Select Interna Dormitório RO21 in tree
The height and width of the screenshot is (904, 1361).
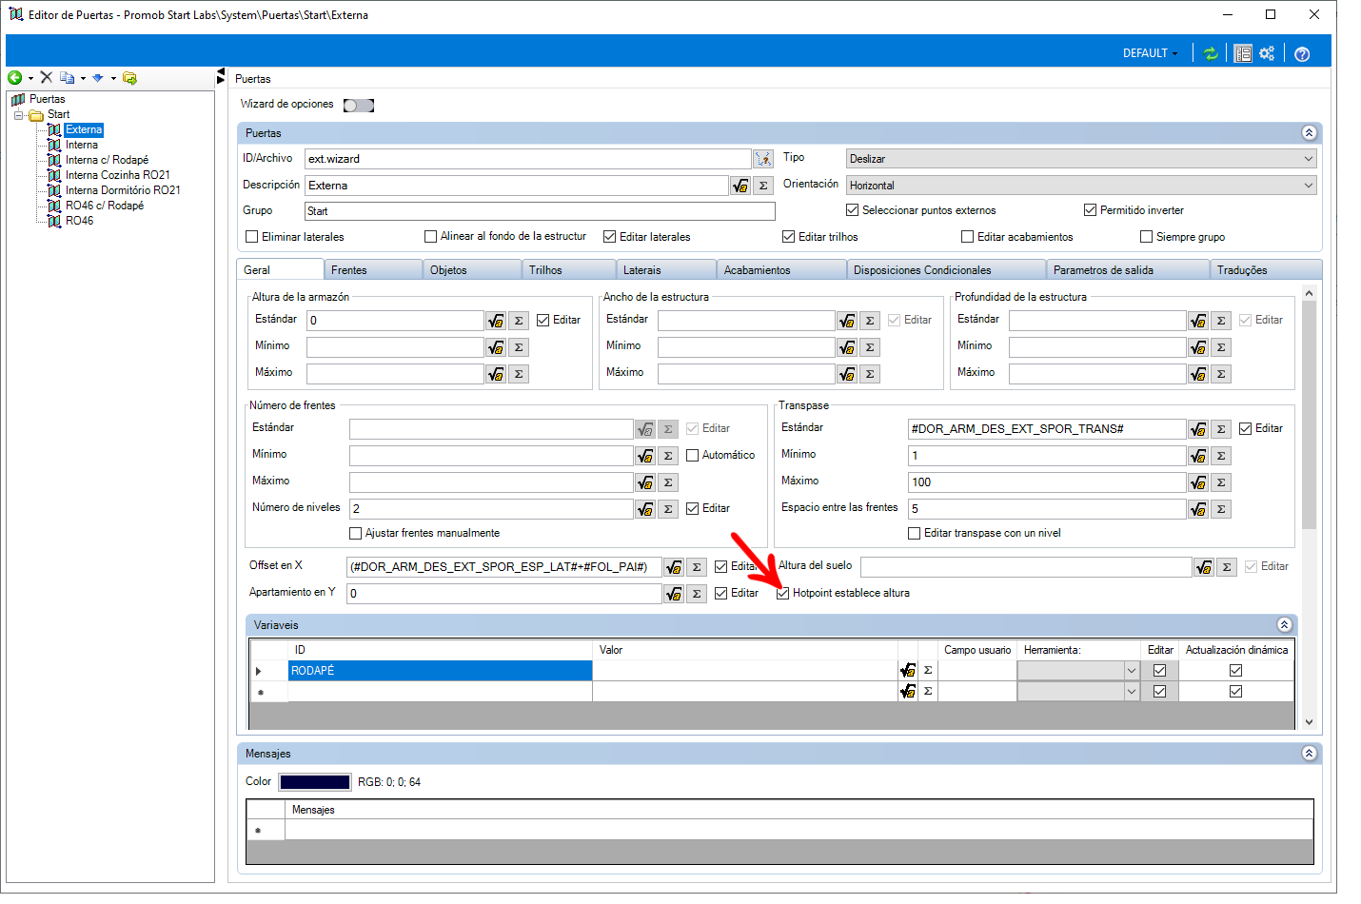pyautogui.click(x=123, y=190)
